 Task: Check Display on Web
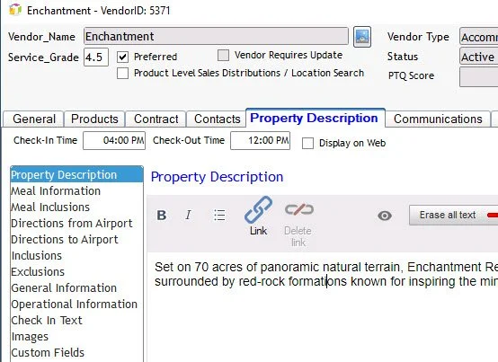(307, 143)
